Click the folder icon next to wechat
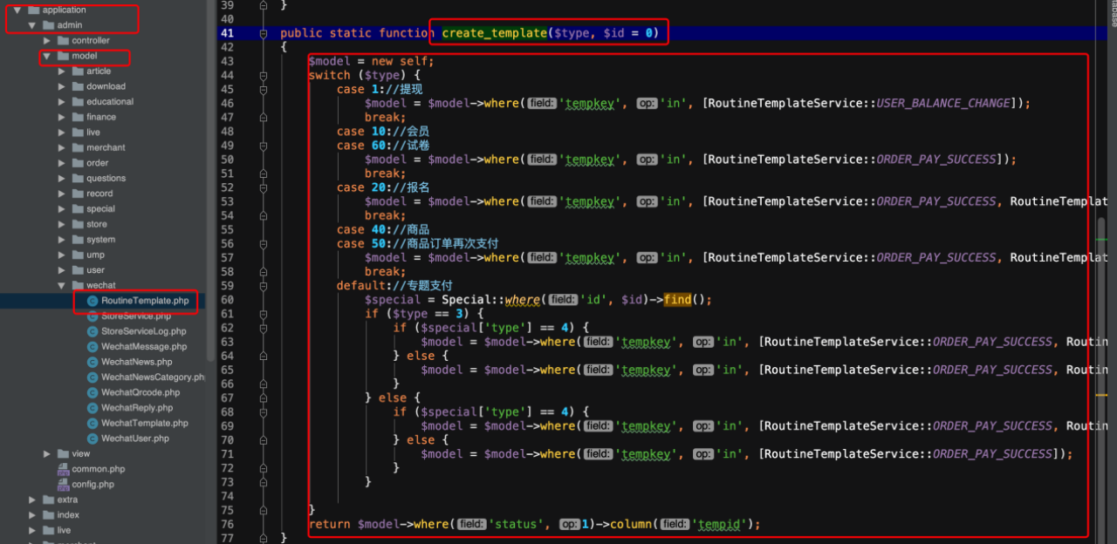 tap(78, 285)
